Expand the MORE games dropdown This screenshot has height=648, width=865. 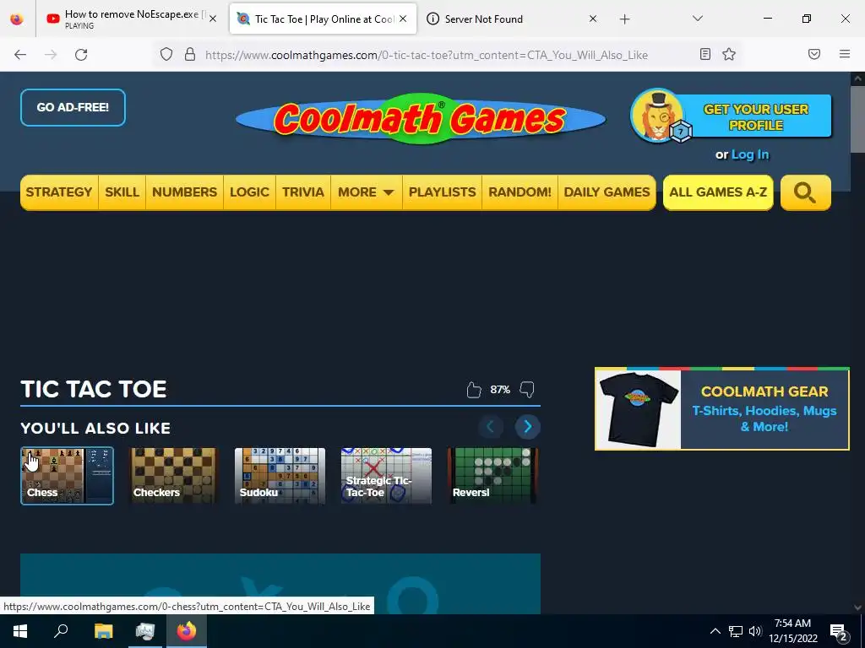point(367,192)
